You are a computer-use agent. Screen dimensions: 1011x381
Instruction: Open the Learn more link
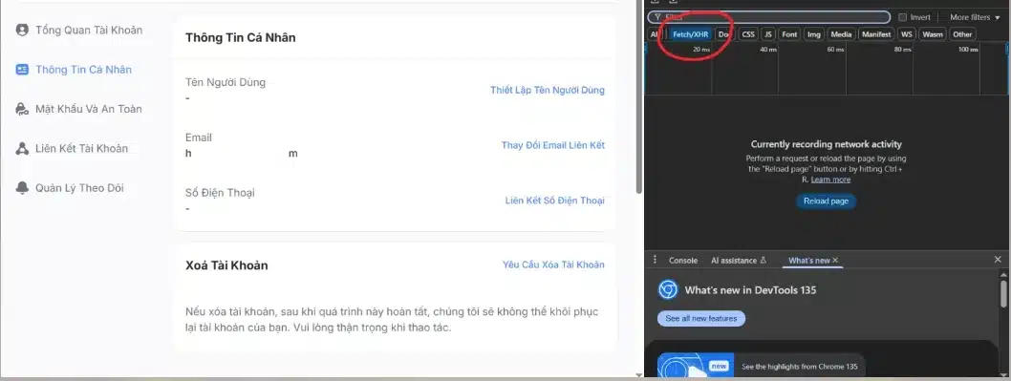coord(830,180)
